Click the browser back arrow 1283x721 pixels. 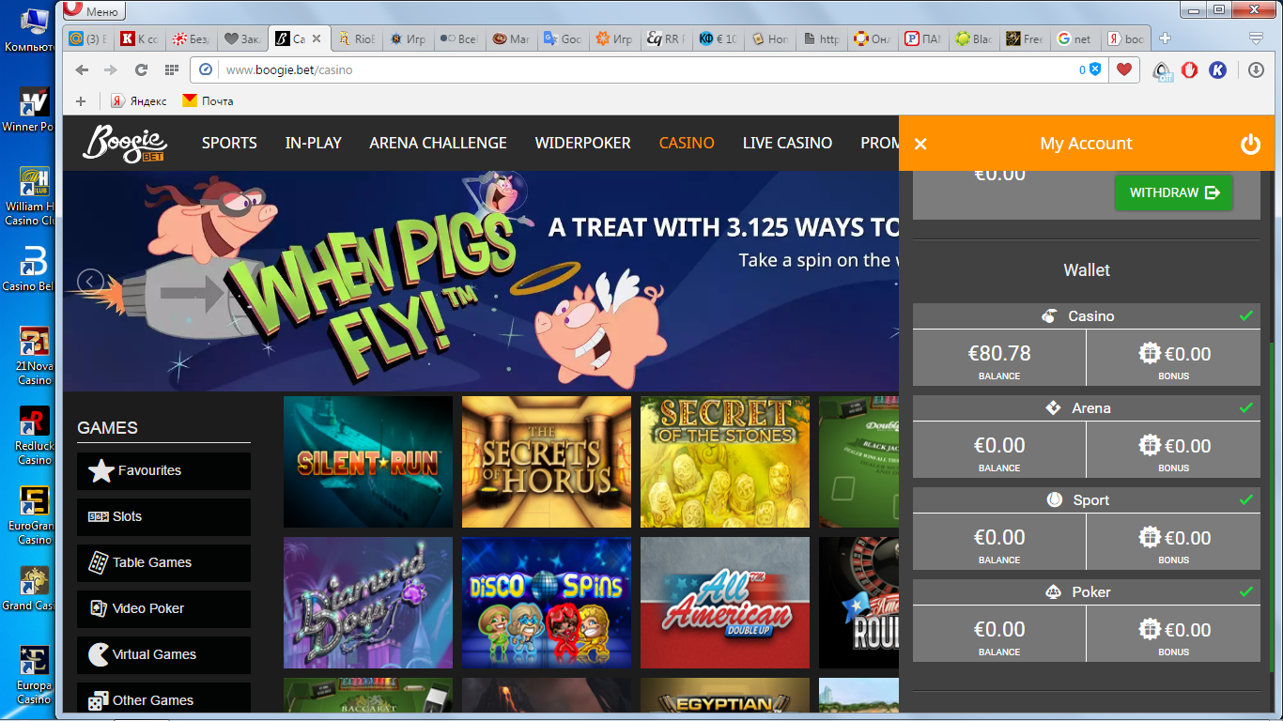click(x=82, y=69)
